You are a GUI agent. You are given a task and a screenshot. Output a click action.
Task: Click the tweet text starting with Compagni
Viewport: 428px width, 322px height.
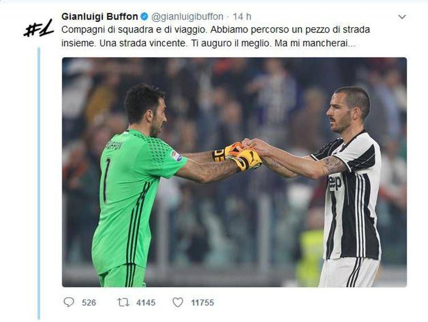(216, 37)
